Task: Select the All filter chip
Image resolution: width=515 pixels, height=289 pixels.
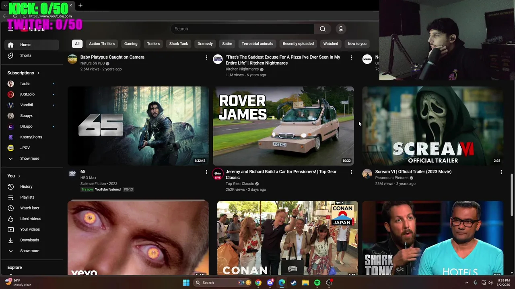Action: [77, 44]
